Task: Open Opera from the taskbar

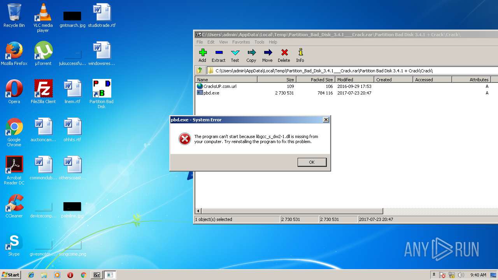Action: (x=70, y=275)
